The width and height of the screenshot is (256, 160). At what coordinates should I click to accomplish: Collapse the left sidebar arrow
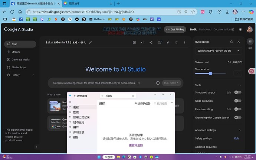click(37, 147)
